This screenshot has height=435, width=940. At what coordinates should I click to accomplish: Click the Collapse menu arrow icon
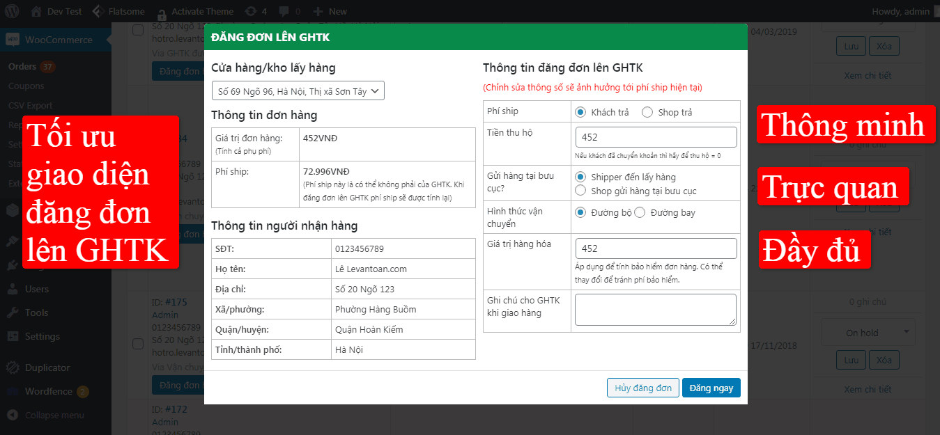12,415
